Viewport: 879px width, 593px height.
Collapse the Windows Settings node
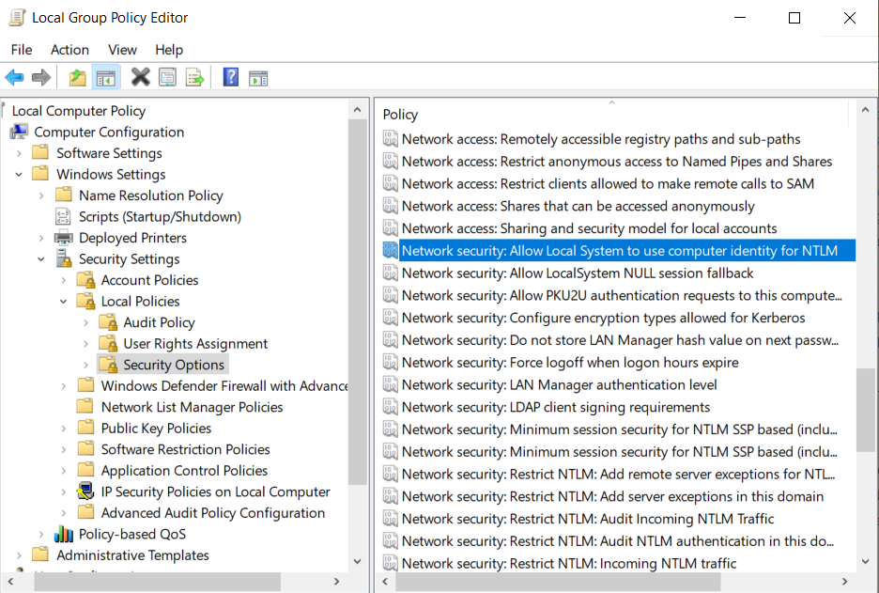[x=19, y=174]
